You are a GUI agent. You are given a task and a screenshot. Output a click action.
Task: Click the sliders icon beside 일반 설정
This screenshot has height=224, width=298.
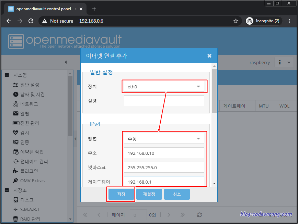tap(15, 85)
